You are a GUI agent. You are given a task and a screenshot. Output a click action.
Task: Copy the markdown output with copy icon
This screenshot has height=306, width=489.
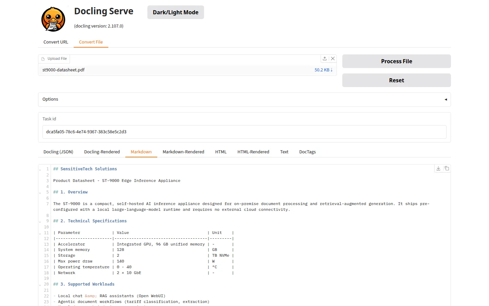pos(447,168)
